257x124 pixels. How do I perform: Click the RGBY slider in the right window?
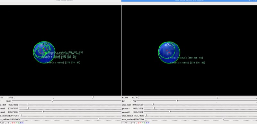198,98
